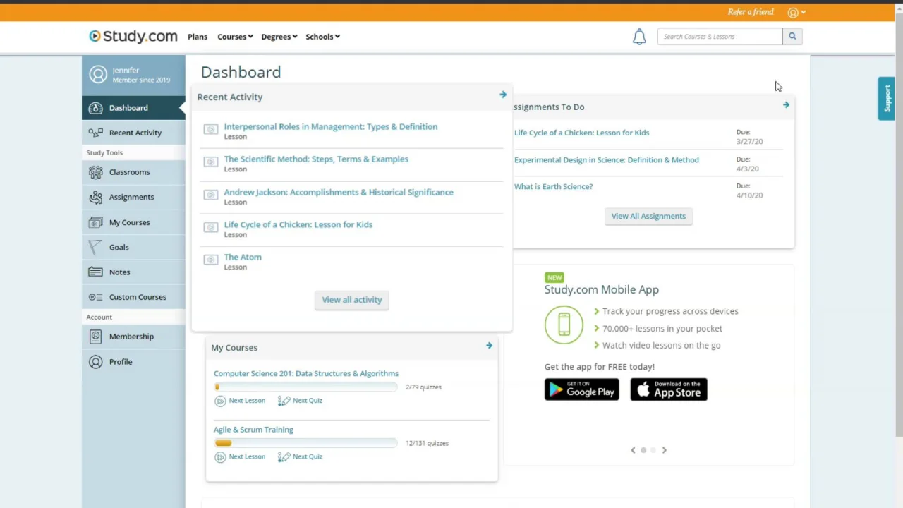Expand the Courses dropdown menu
This screenshot has height=508, width=903.
click(x=235, y=37)
